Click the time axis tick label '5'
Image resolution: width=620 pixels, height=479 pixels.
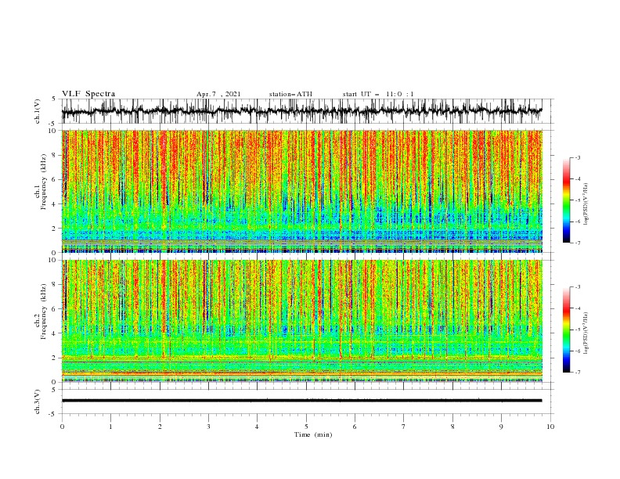tap(306, 427)
